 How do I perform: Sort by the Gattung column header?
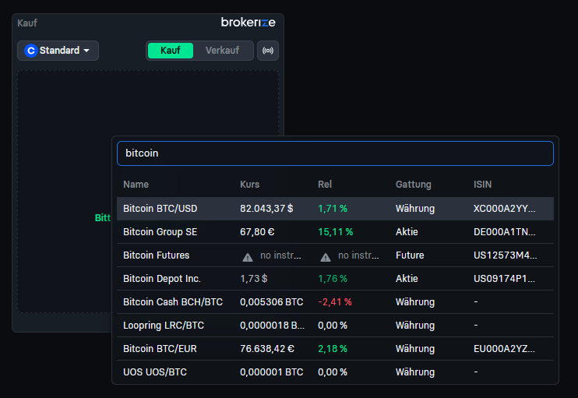413,185
